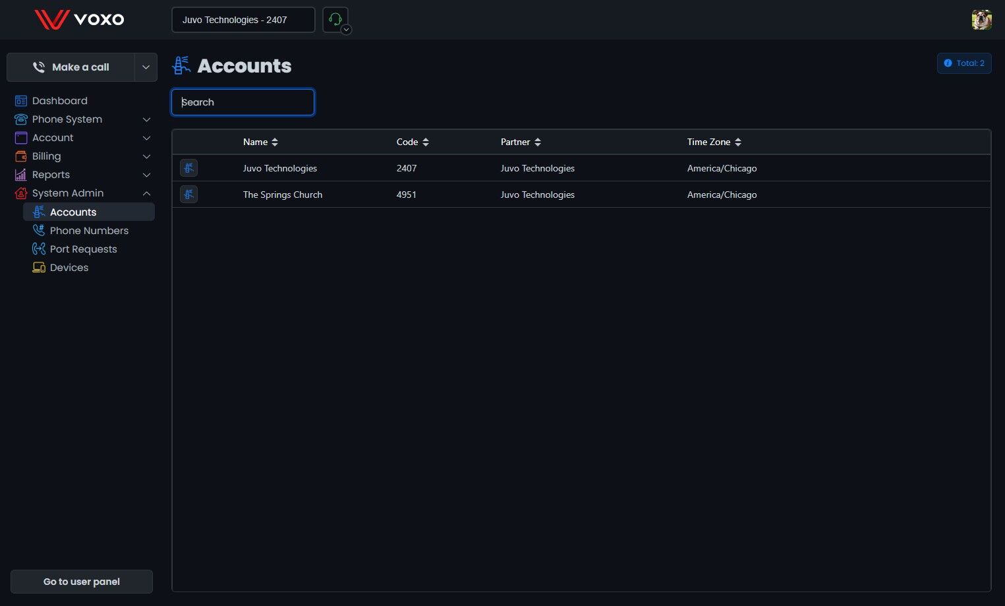
Task: Expand the Phone System menu chevron
Action: [147, 119]
